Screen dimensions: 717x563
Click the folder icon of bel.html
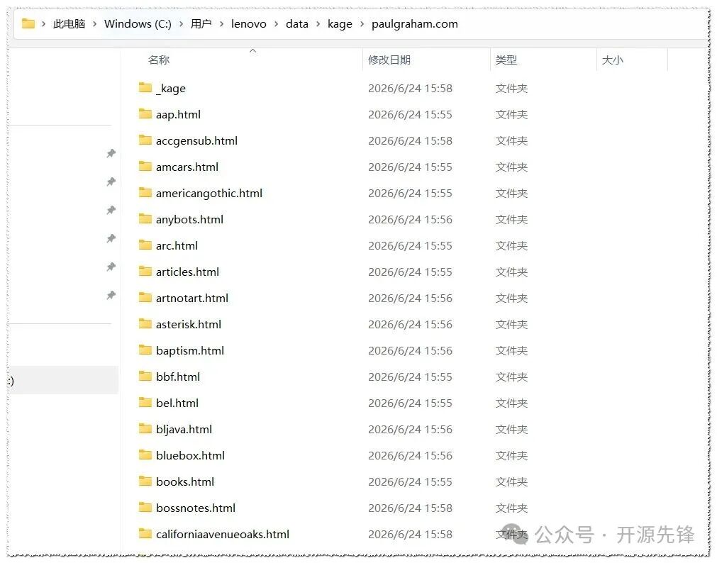(145, 402)
